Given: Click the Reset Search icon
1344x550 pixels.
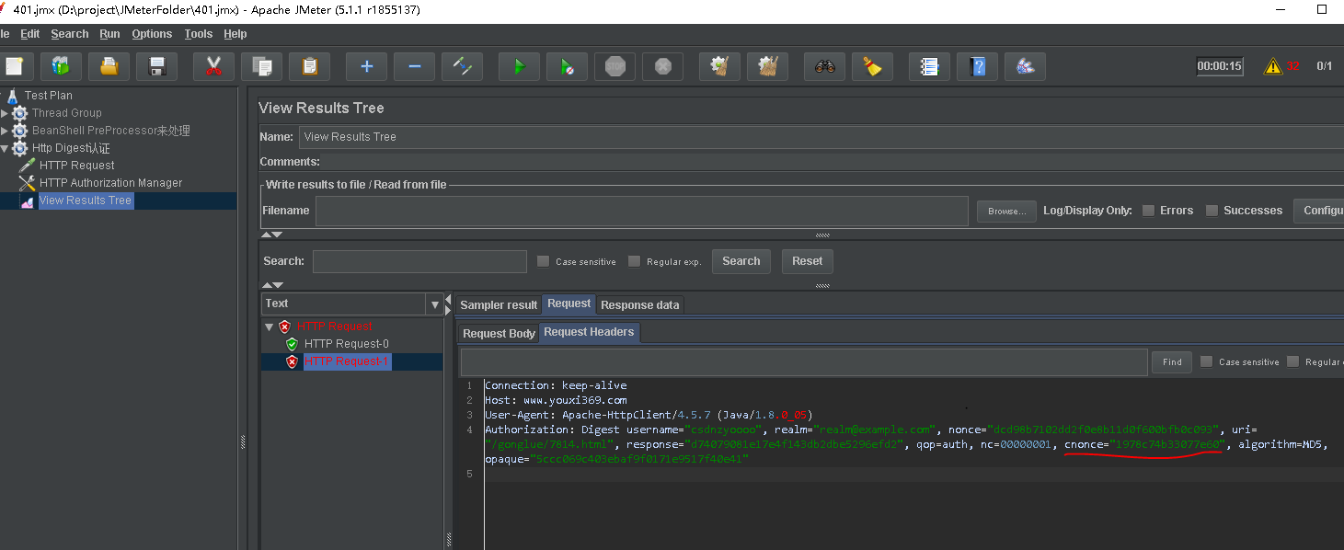Looking at the screenshot, I should coord(872,66).
